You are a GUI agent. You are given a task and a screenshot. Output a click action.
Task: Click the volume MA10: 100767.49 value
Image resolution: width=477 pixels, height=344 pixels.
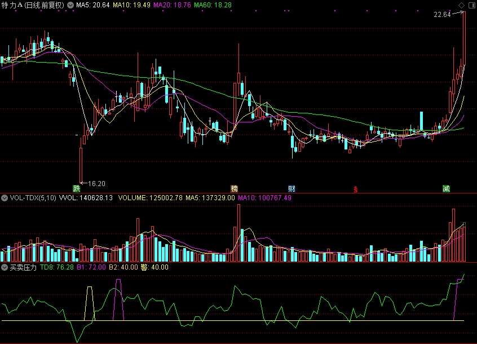click(x=264, y=198)
